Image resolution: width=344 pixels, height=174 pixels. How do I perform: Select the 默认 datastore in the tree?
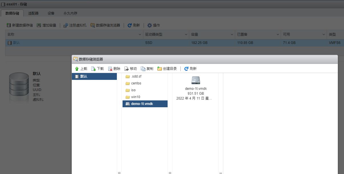(x=83, y=76)
